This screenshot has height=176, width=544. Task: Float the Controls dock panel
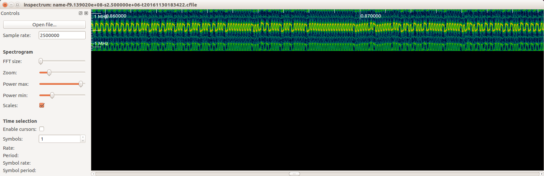coord(80,13)
